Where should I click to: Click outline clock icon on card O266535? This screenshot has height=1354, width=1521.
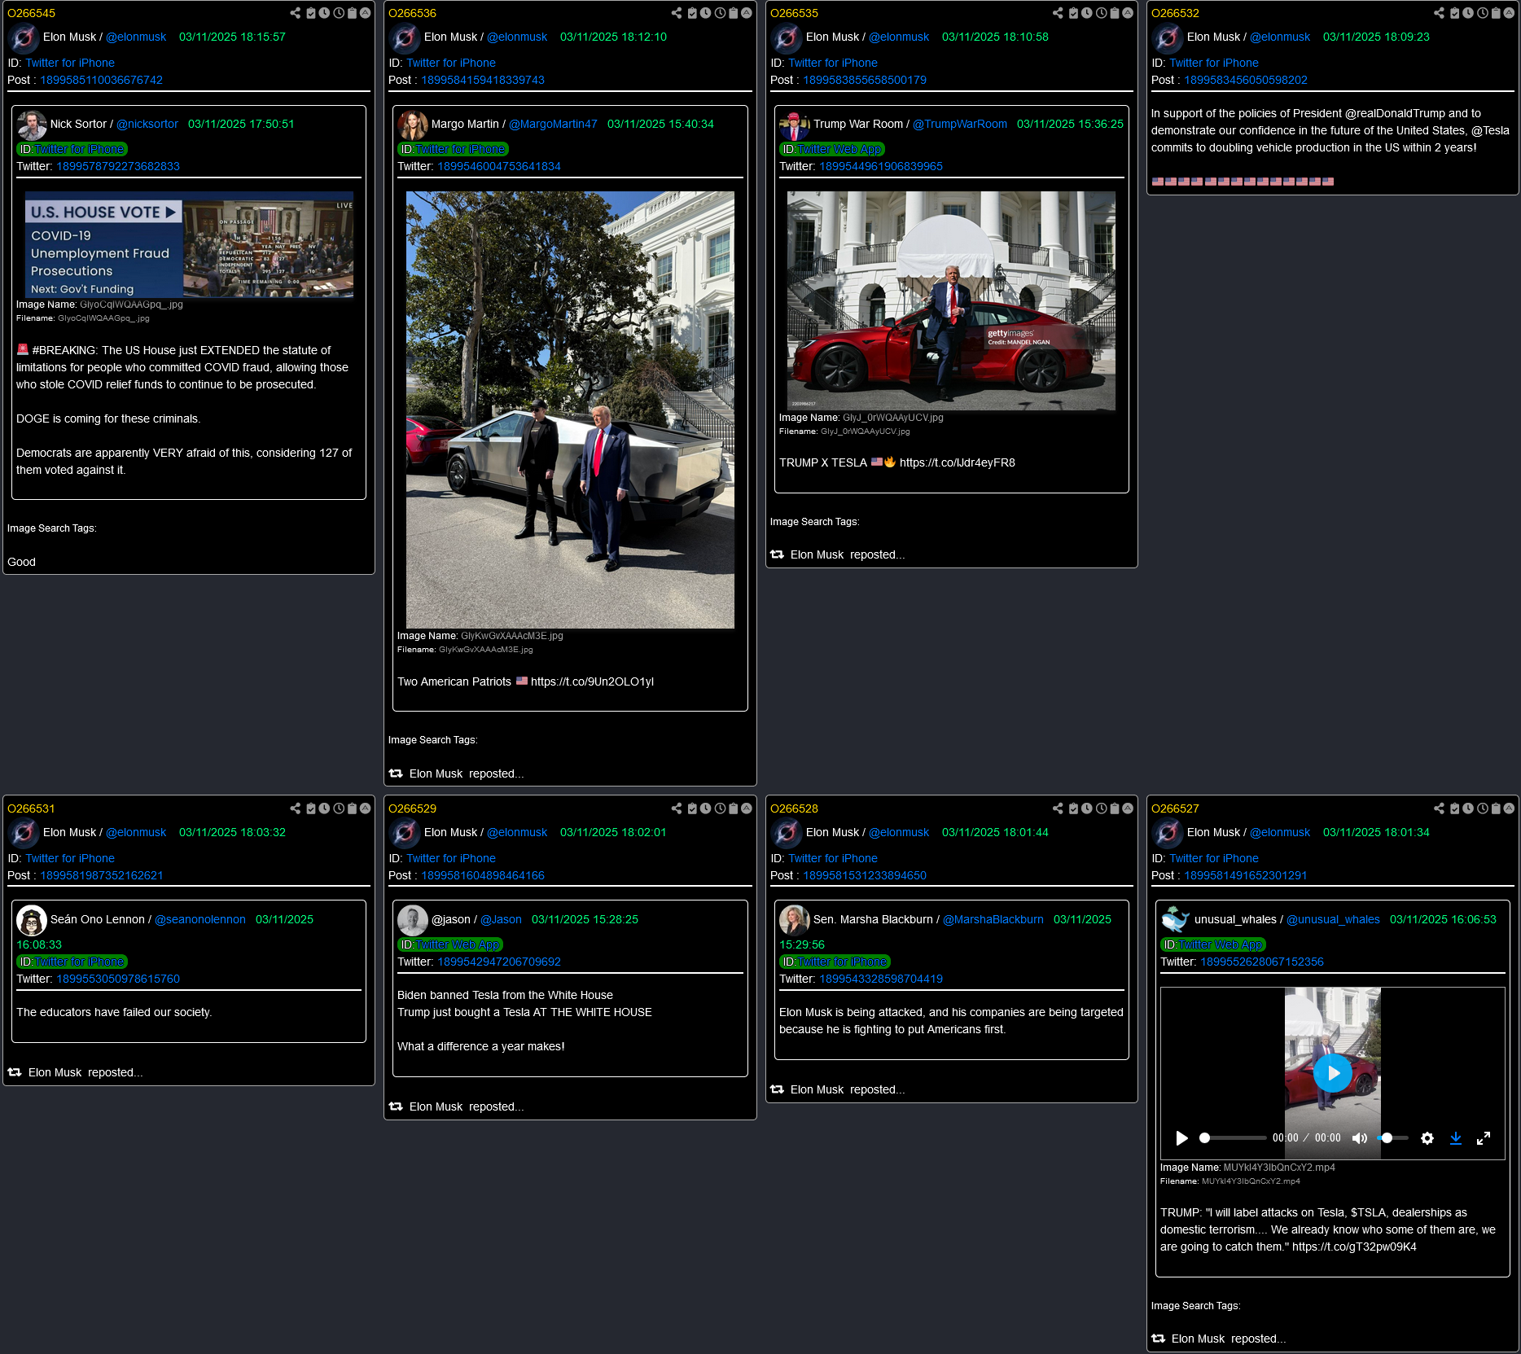1101,13
